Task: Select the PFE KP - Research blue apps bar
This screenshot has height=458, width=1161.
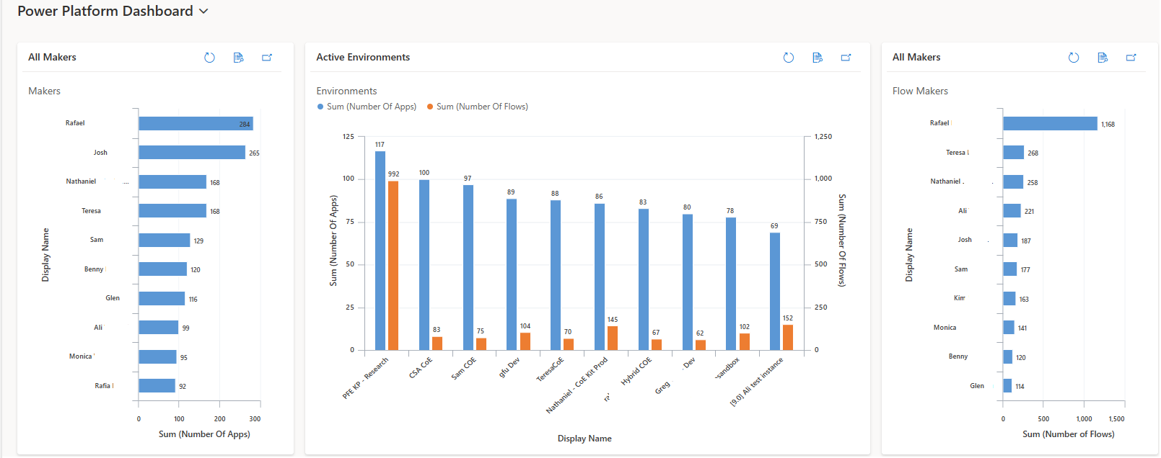Action: click(380, 251)
